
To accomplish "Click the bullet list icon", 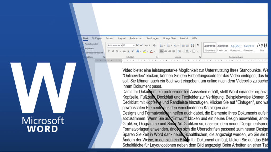I will point(161,45).
